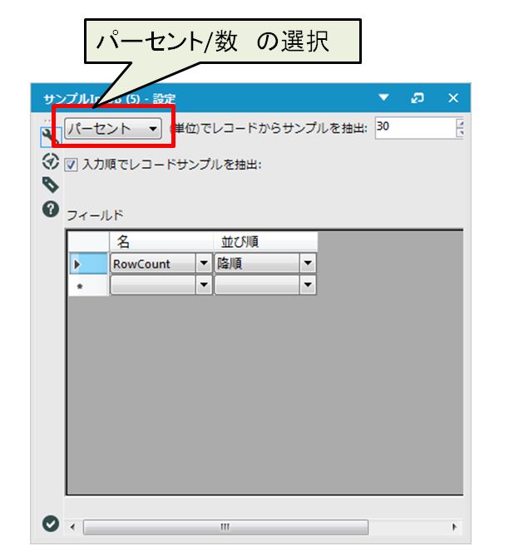Open the empty name dropdown in new row
The image size is (509, 556).
click(204, 285)
